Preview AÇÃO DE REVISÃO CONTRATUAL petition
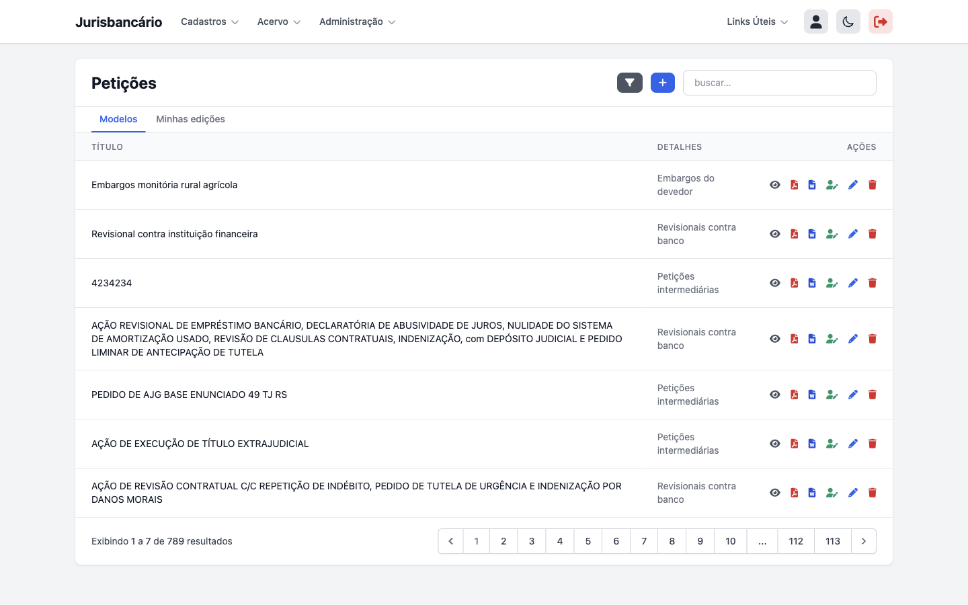The image size is (968, 605). click(775, 493)
